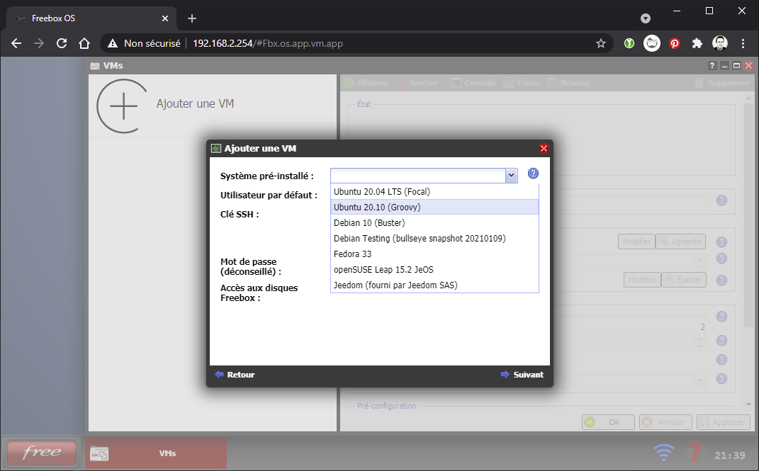Click the Supprimer toolbar button
Viewport: 759px width, 471px height.
pyautogui.click(x=721, y=83)
